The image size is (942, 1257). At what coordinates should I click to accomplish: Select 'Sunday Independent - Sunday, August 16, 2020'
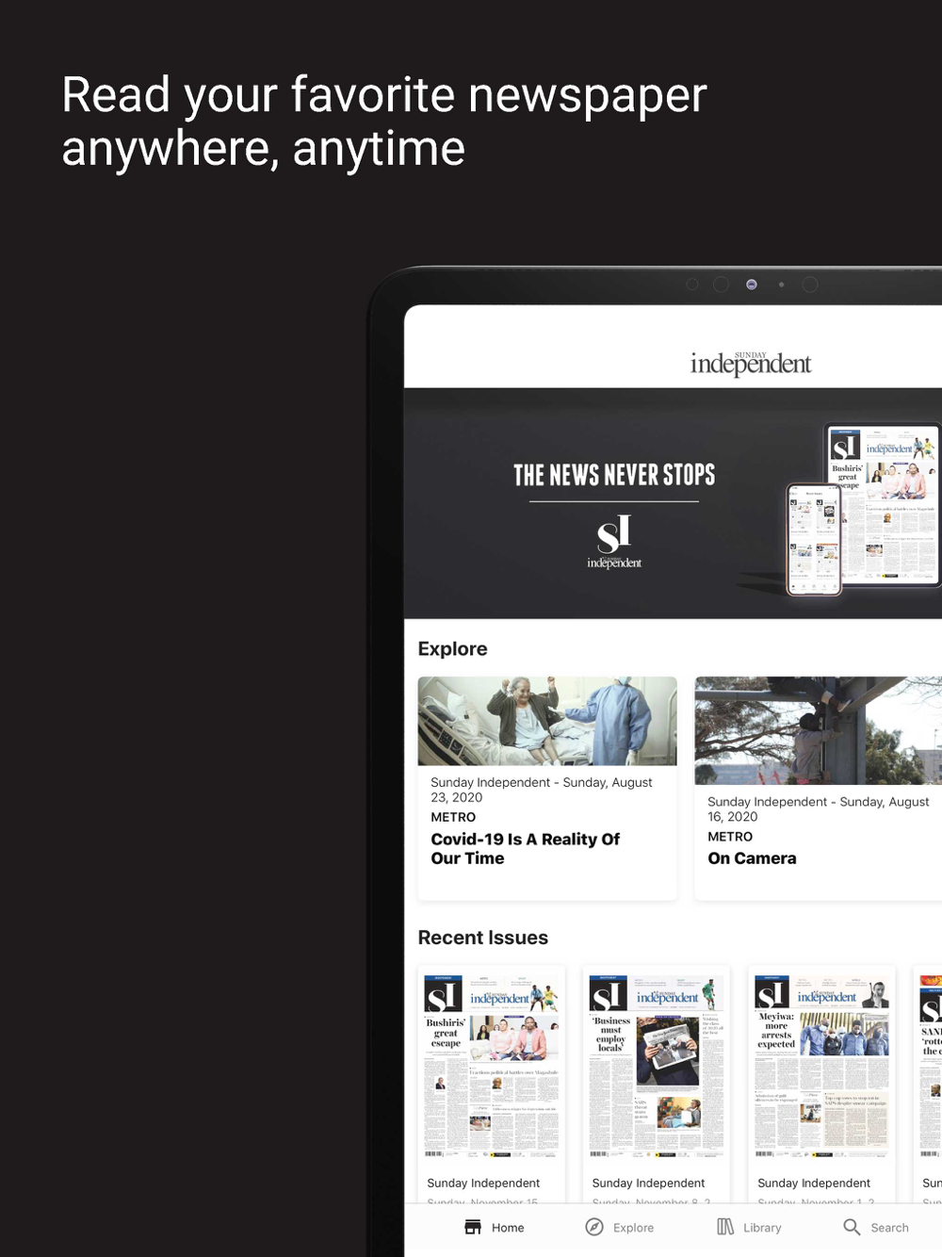tap(819, 809)
